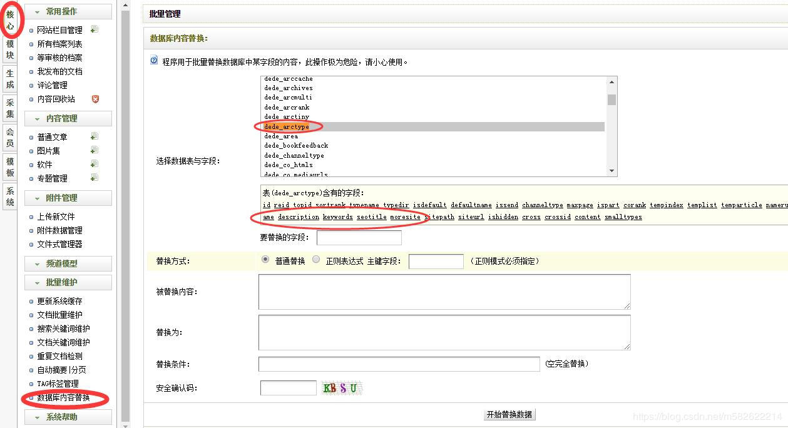Click the add icon beside 专题管理

point(95,178)
